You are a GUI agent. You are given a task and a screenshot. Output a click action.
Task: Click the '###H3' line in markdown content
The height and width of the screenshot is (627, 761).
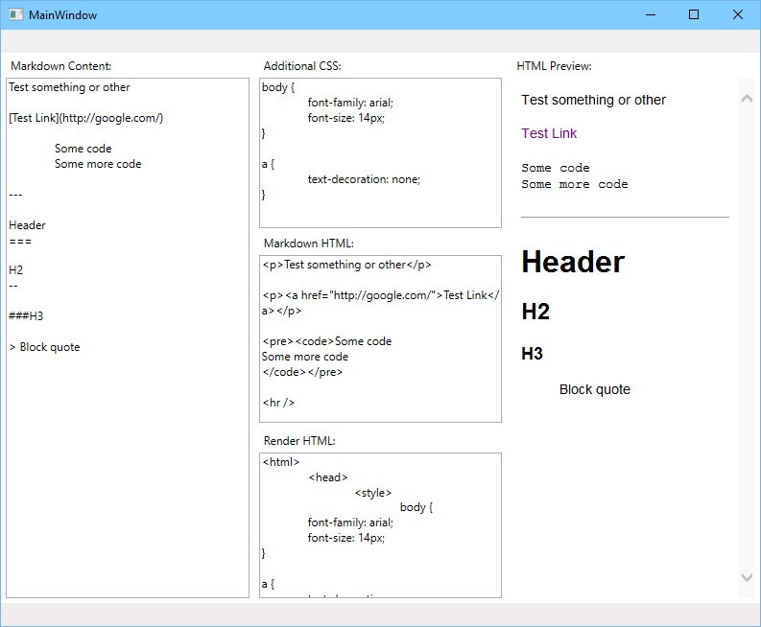click(26, 316)
